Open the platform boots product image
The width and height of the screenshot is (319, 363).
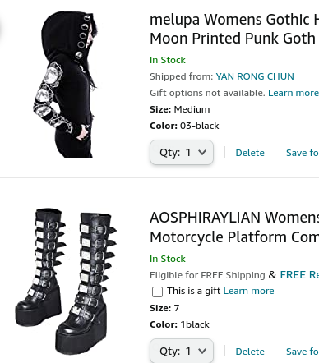66,282
